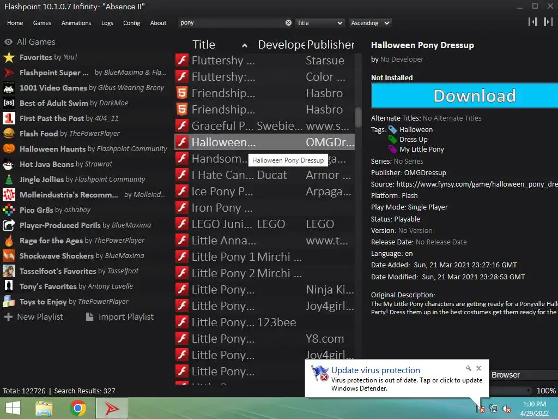
Task: Select the Little Anna... row
Action: click(265, 240)
